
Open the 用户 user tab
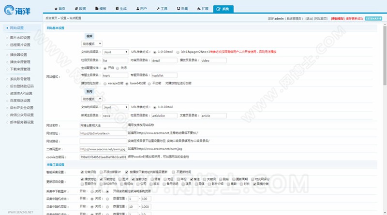pyautogui.click(x=141, y=9)
